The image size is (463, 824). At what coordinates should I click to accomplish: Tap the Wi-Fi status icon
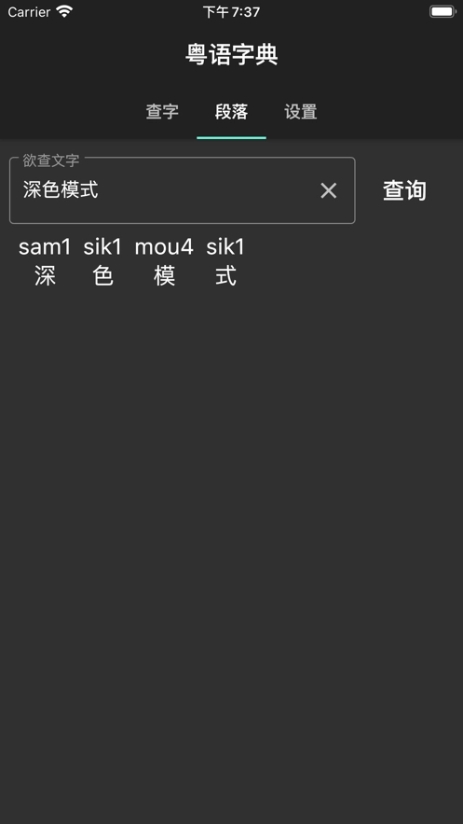64,11
